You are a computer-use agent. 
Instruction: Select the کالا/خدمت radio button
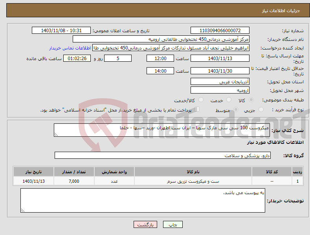coord(201,100)
